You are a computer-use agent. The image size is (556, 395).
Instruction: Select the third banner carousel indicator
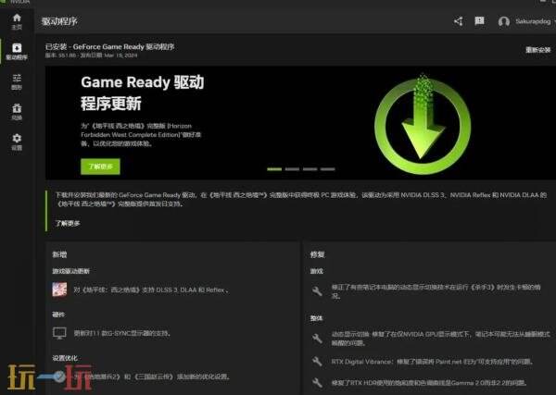[x=310, y=169]
